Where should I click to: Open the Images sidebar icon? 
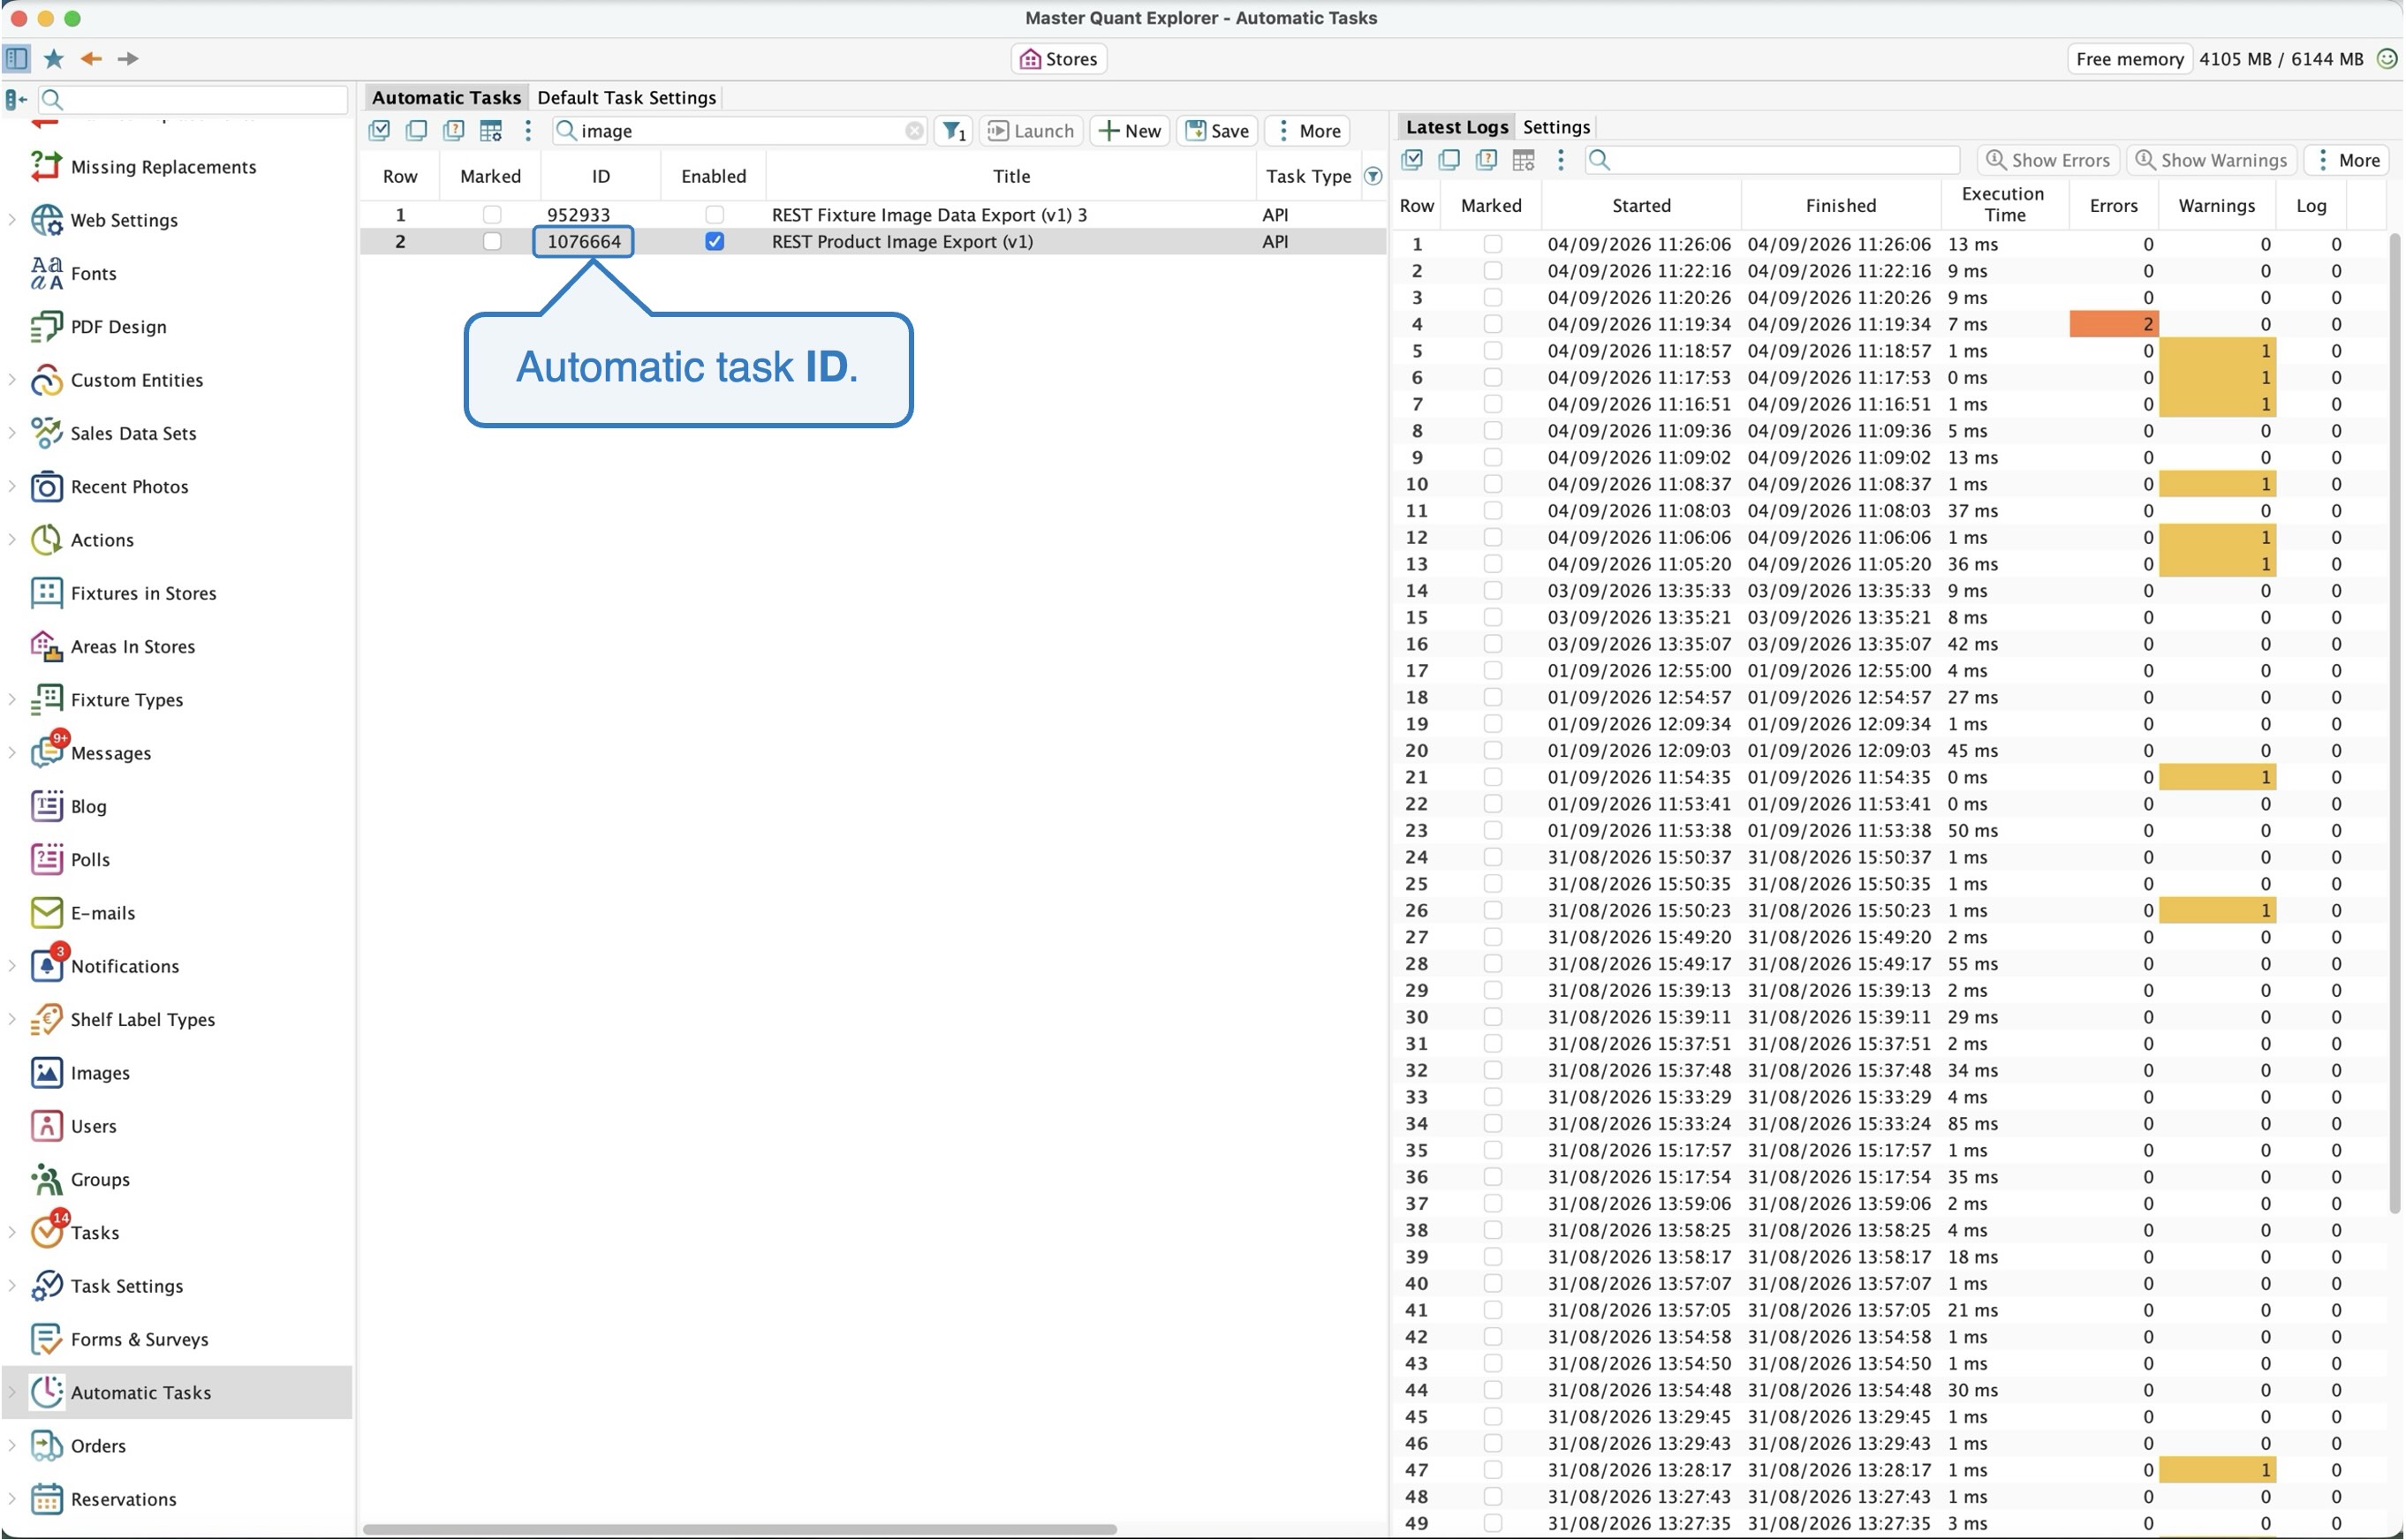click(46, 1072)
